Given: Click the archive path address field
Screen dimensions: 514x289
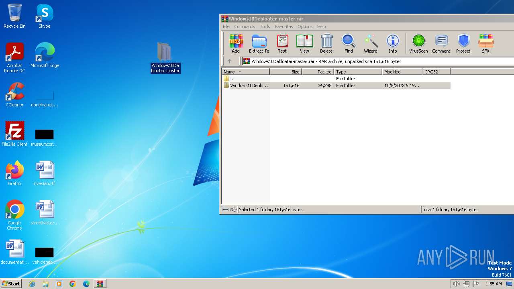Looking at the screenshot, I should tap(377, 61).
